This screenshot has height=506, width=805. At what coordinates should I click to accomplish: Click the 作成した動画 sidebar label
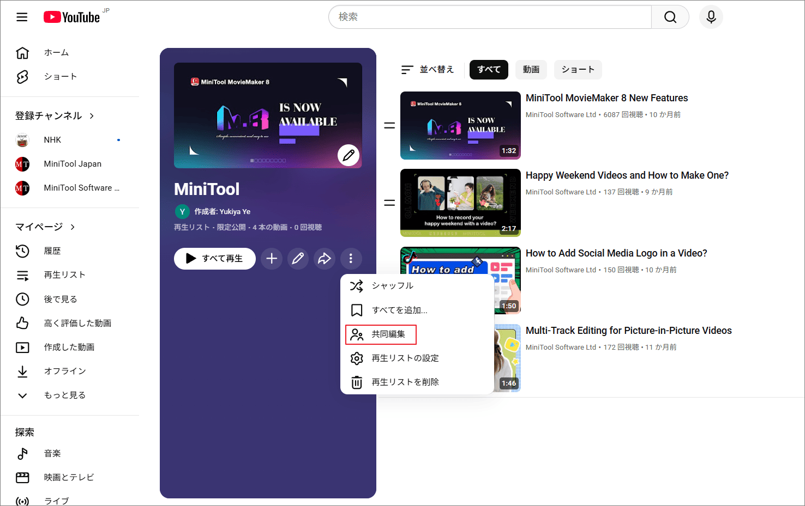69,347
